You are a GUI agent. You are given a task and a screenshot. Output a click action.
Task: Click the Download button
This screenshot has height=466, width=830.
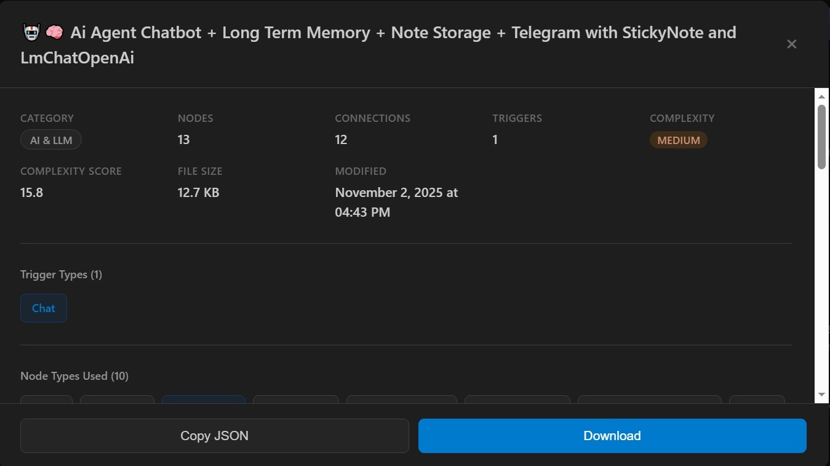[x=612, y=435]
